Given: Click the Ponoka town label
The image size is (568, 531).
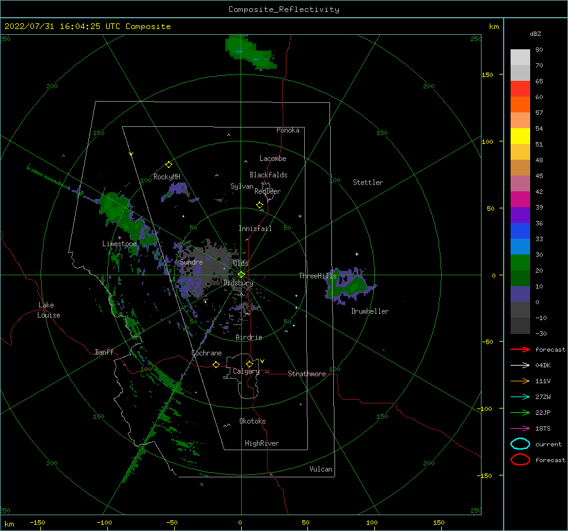Looking at the screenshot, I should click(x=288, y=130).
